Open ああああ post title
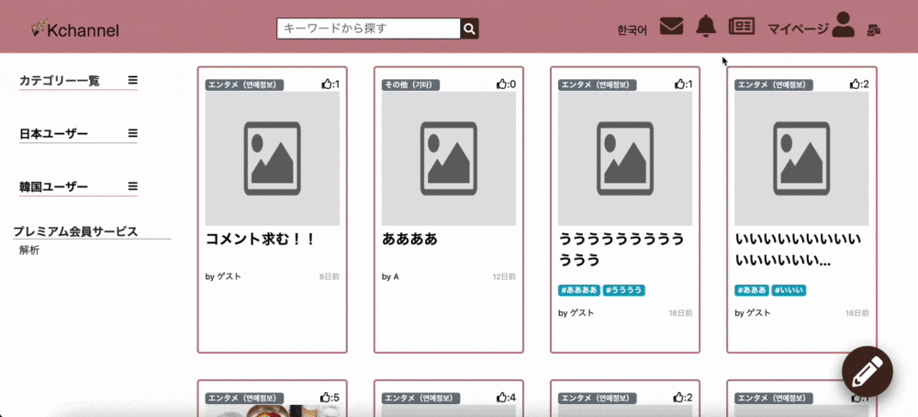Image resolution: width=918 pixels, height=417 pixels. [x=409, y=240]
